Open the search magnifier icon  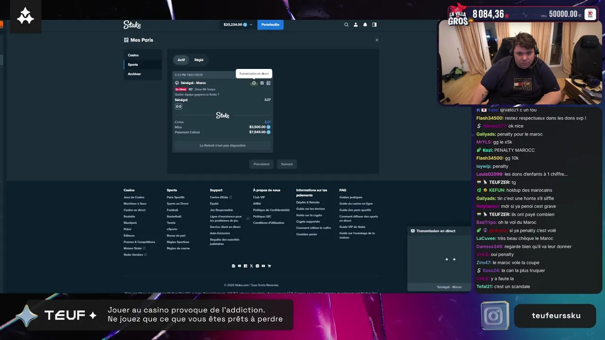tap(346, 25)
